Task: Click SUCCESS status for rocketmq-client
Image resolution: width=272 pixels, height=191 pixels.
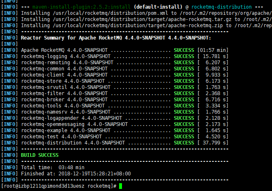Action: coord(184,75)
